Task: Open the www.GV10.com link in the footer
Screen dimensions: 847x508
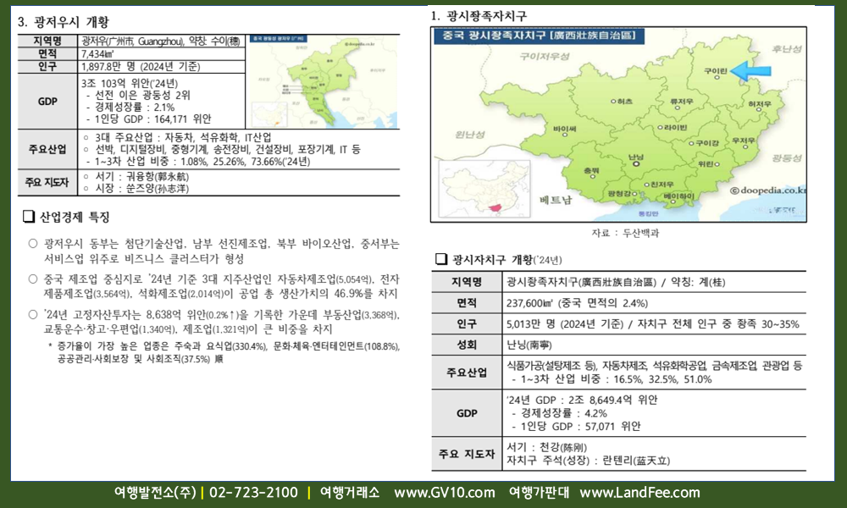Action: 444,493
